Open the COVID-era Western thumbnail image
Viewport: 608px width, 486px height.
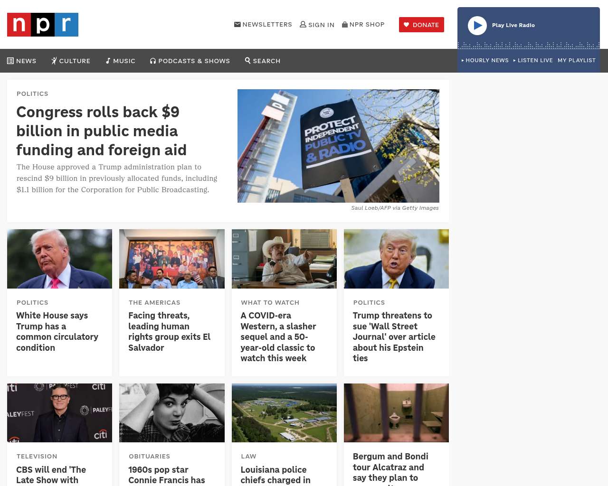[284, 259]
